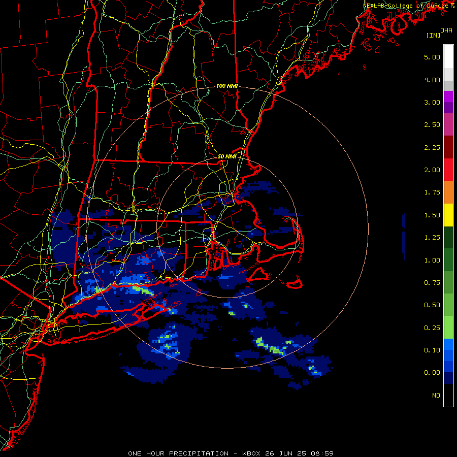
Task: Click the 0.75 legend value
Action: tap(432, 283)
